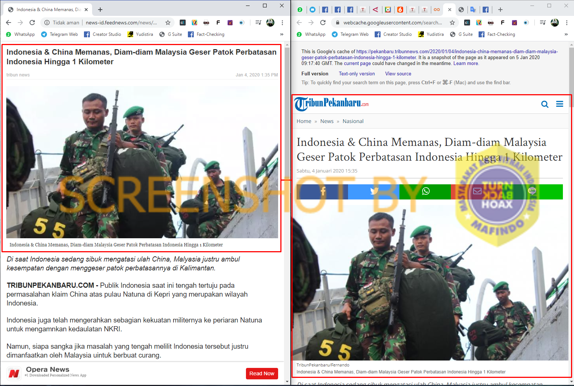The width and height of the screenshot is (574, 386).
Task: Click the 'F' extension icon in left window
Action: click(218, 23)
